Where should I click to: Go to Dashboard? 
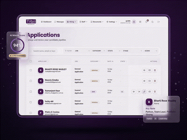[x=46, y=22]
